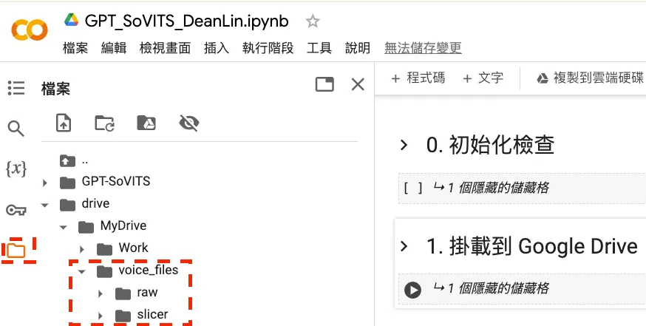
Task: Select the raw folder name
Action: [x=148, y=292]
